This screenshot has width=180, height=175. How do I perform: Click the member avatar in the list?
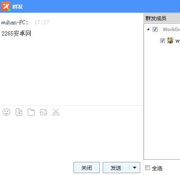pyautogui.click(x=170, y=40)
